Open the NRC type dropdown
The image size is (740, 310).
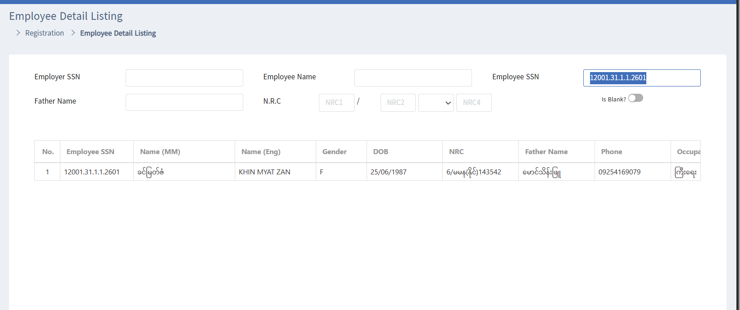[x=436, y=103]
